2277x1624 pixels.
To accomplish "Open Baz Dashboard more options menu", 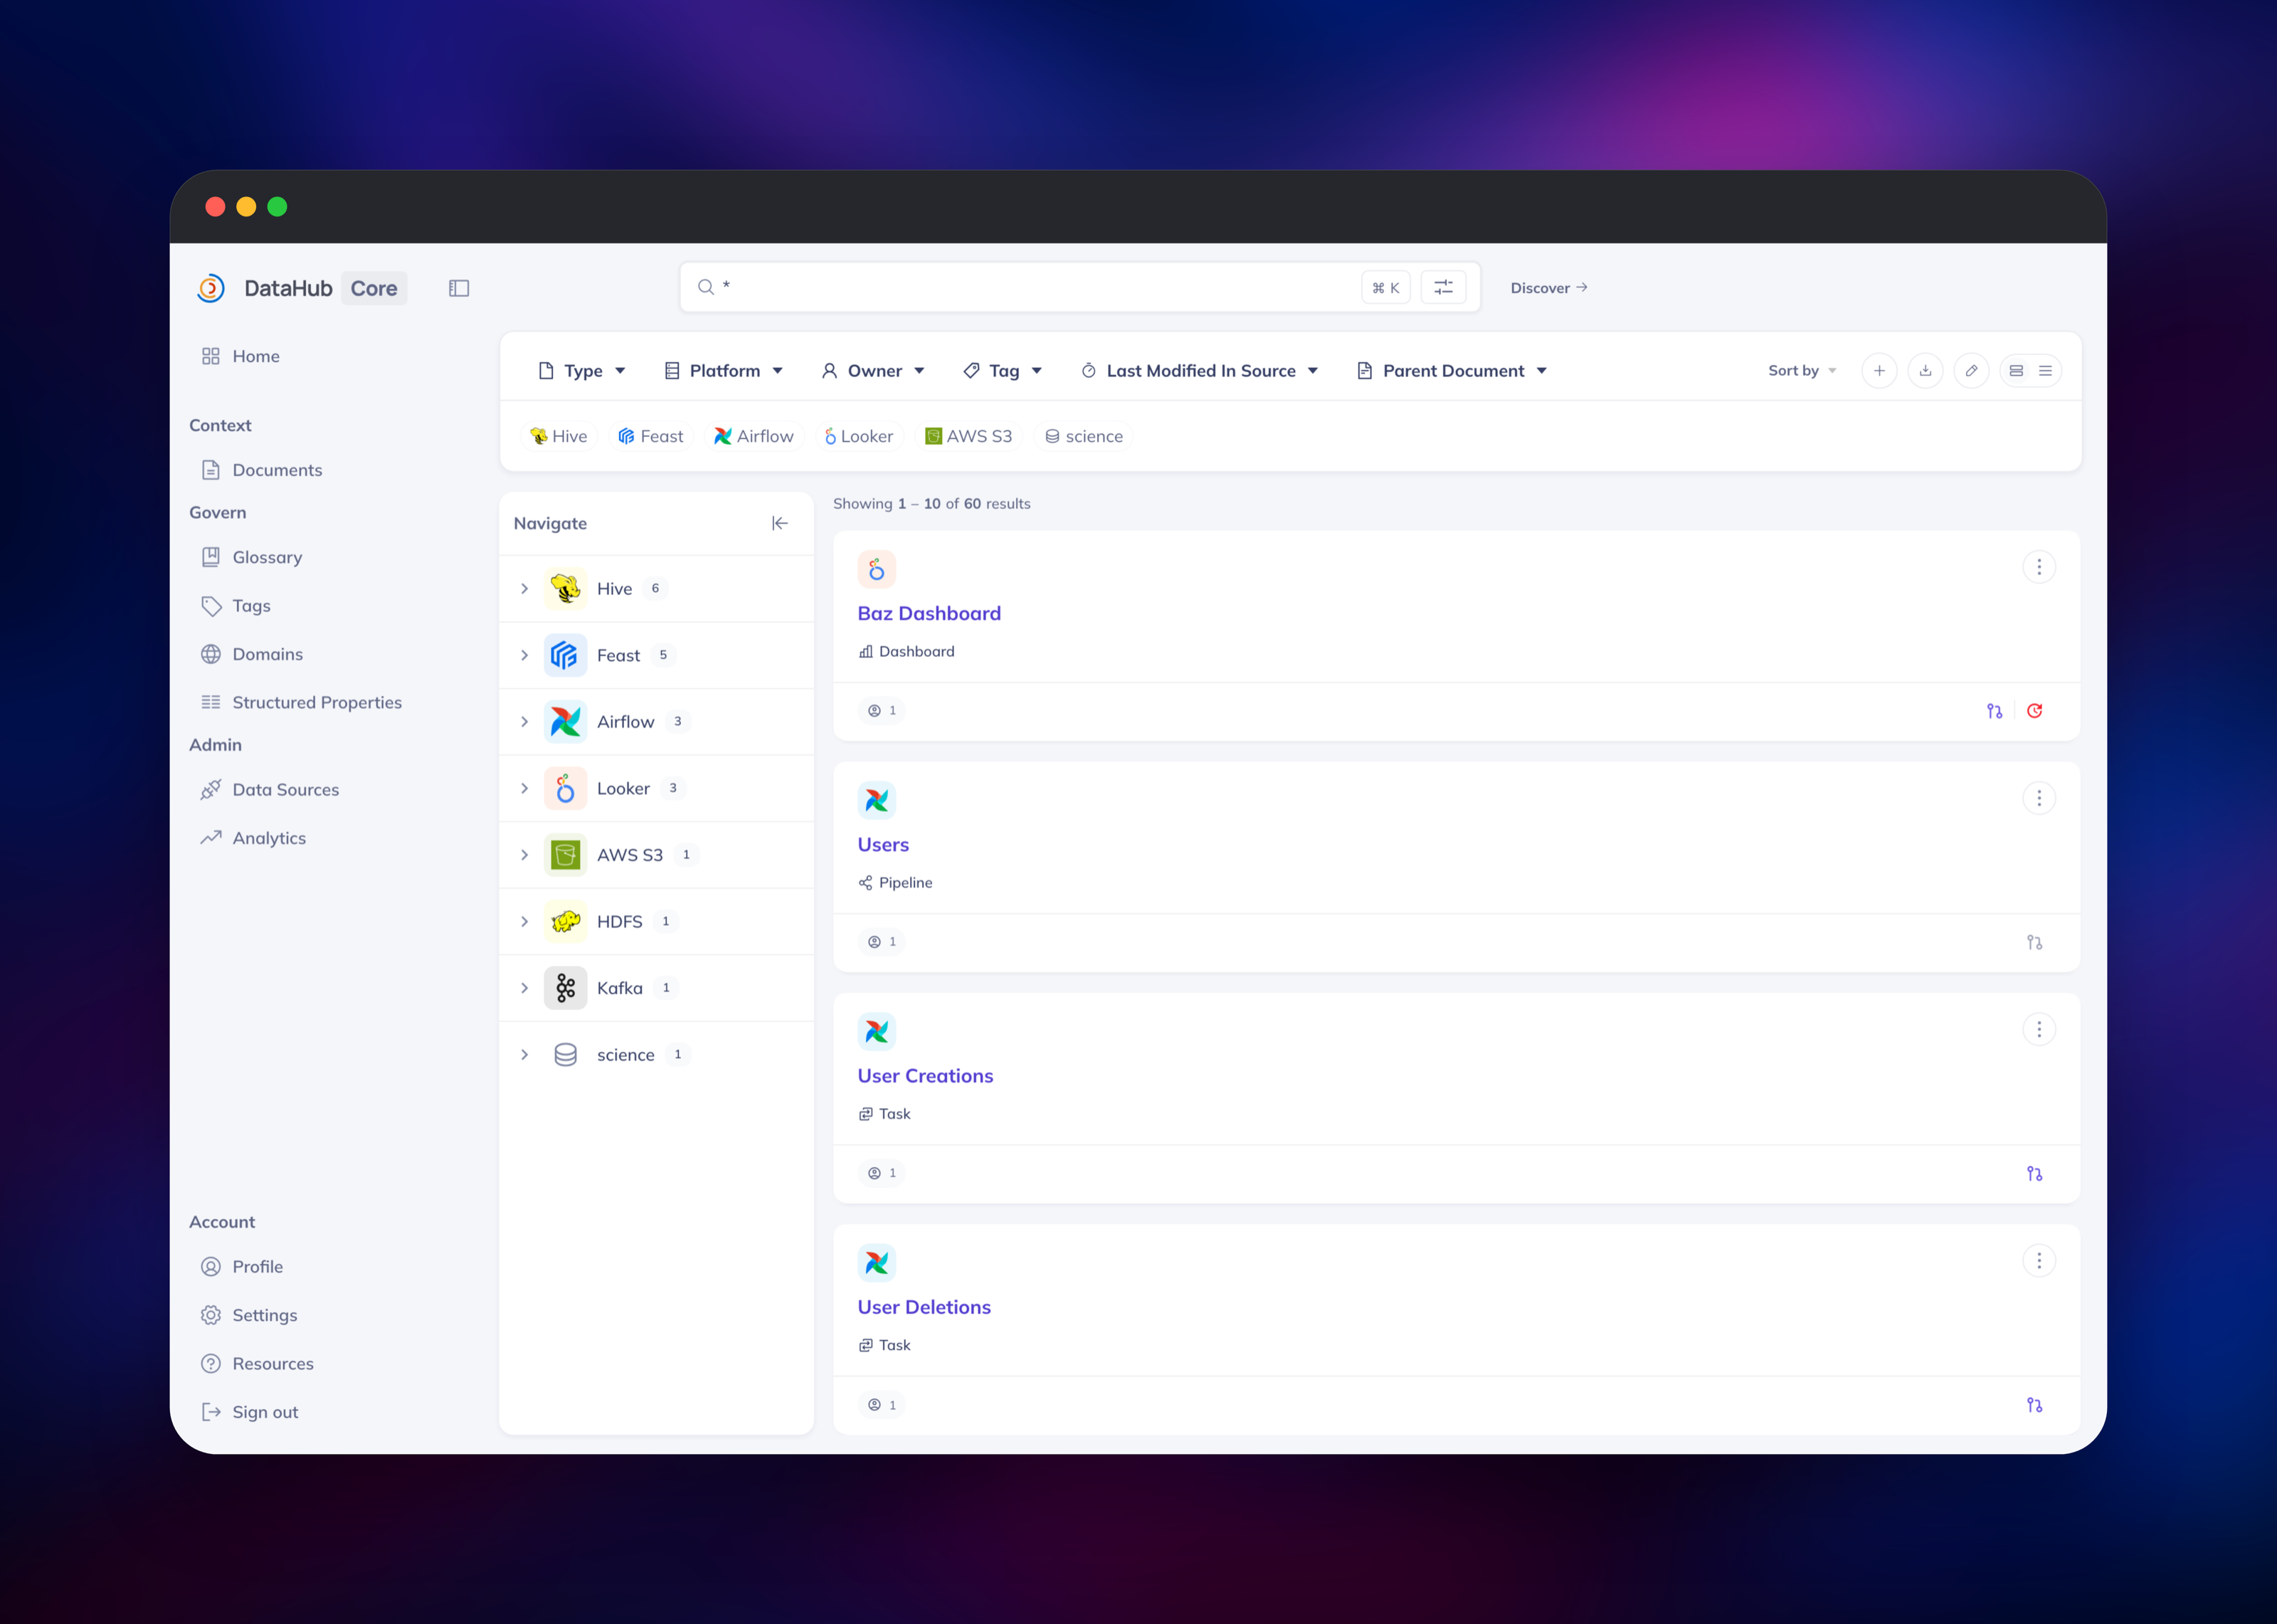I will pyautogui.click(x=2039, y=567).
